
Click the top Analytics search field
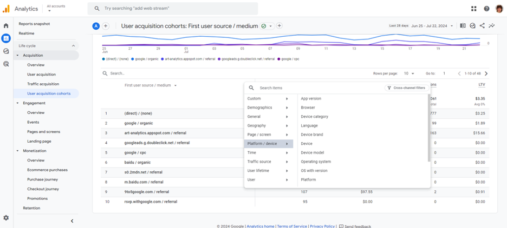[x=173, y=9]
